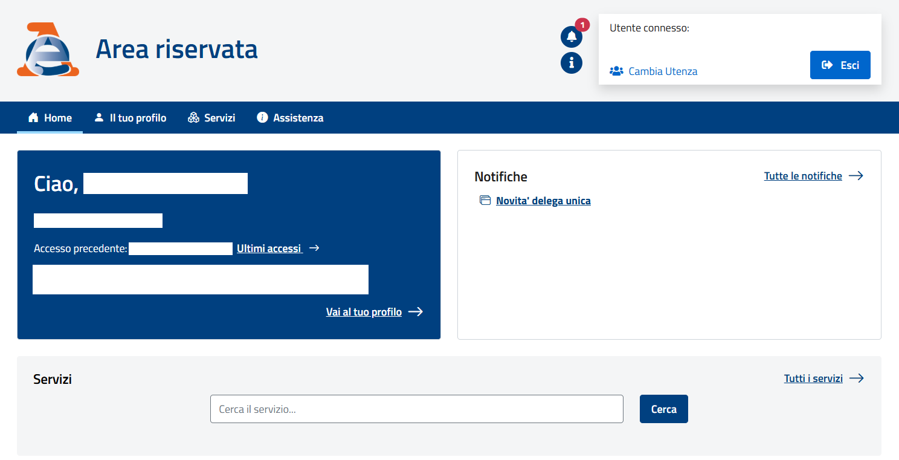Screen dimensions: 899x460
Task: Open the Novita' delega unica notification
Action: coord(543,201)
